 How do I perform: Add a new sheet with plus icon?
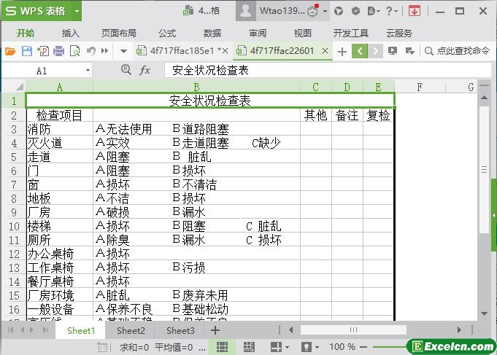point(215,330)
